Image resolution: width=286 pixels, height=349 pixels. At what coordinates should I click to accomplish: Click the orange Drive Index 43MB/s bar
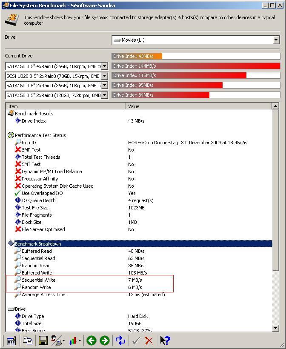point(137,56)
